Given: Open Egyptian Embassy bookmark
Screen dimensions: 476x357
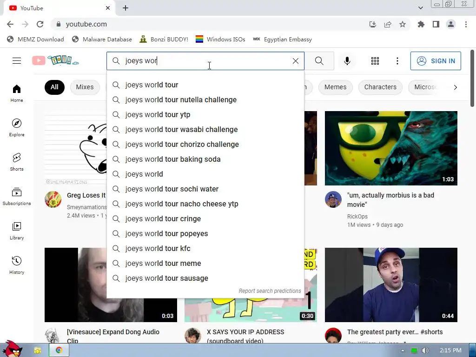Looking at the screenshot, I should [282, 40].
